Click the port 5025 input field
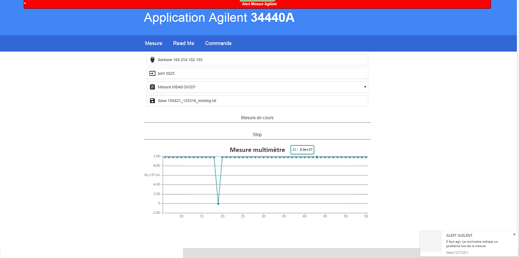 pyautogui.click(x=257, y=74)
